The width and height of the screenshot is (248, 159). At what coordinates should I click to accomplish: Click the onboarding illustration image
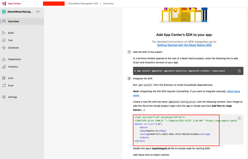pos(184,15)
